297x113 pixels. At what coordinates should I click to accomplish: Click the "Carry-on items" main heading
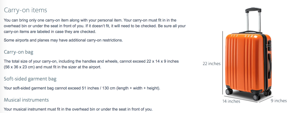[25, 10]
